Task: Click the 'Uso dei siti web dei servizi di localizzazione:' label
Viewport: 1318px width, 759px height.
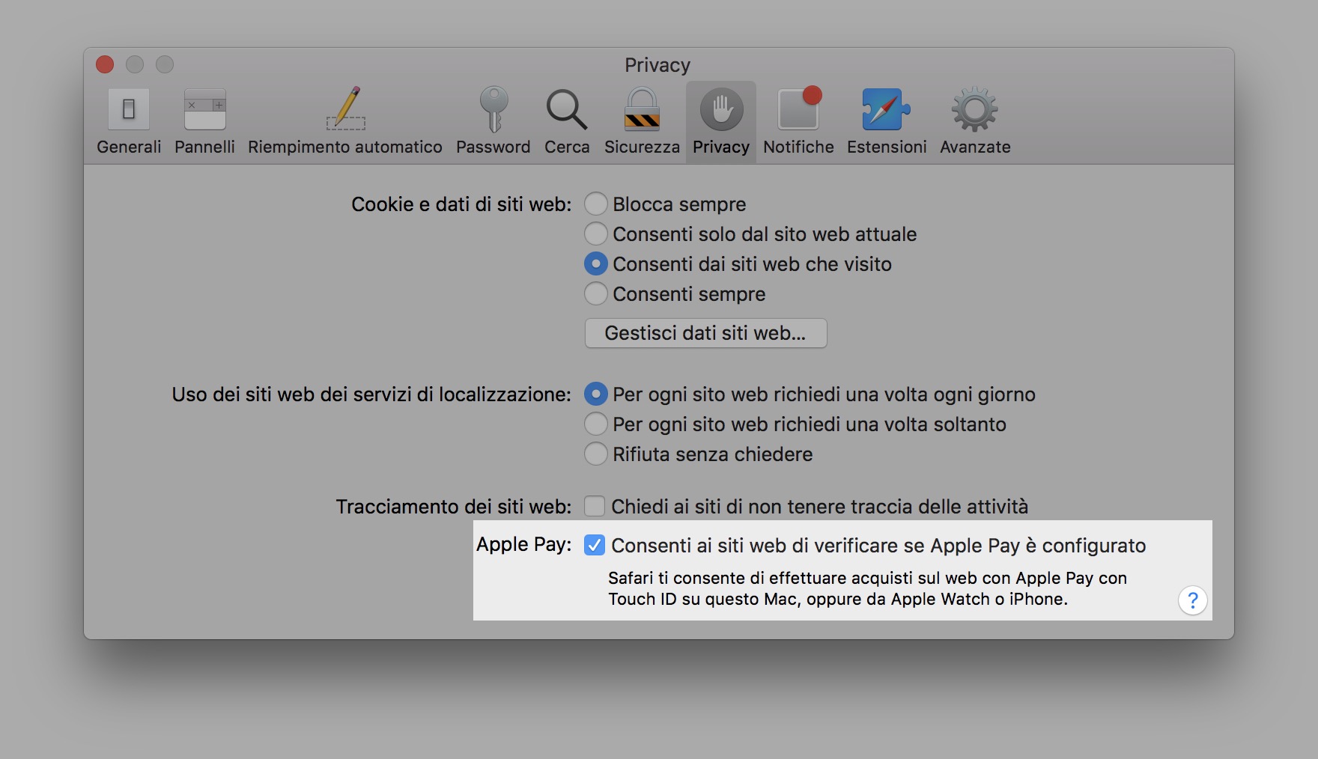Action: [371, 394]
